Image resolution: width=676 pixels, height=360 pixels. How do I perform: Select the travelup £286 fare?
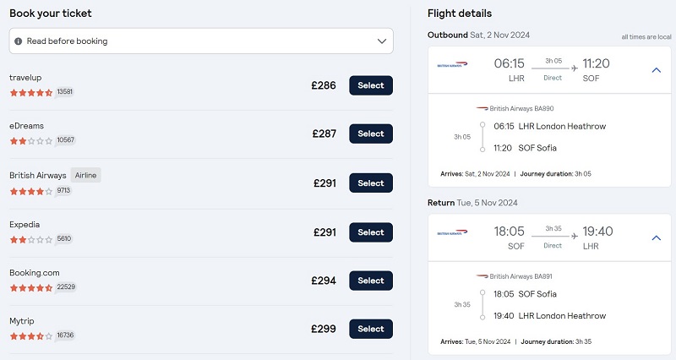tap(371, 85)
